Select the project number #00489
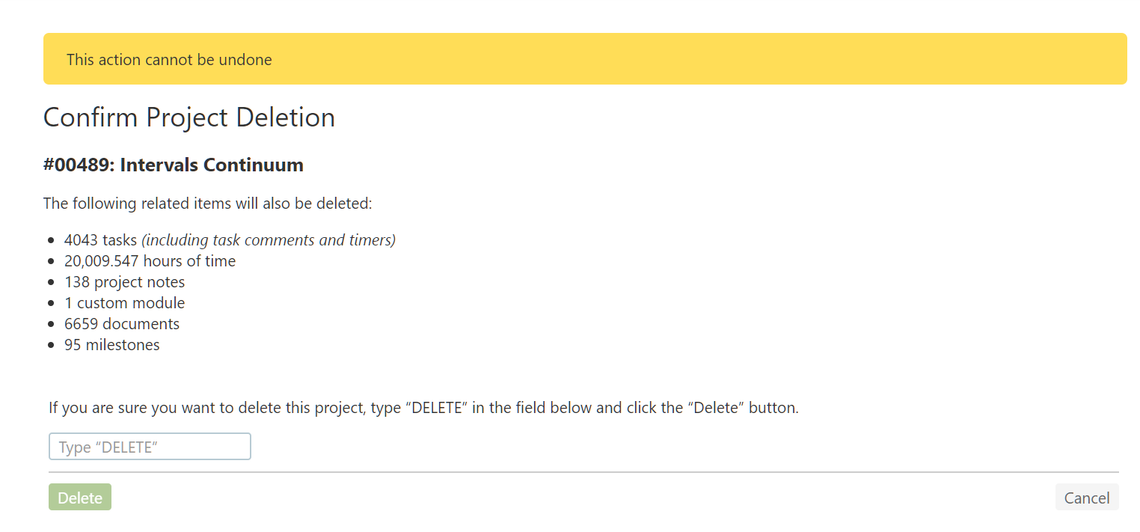The width and height of the screenshot is (1140, 532). point(78,165)
